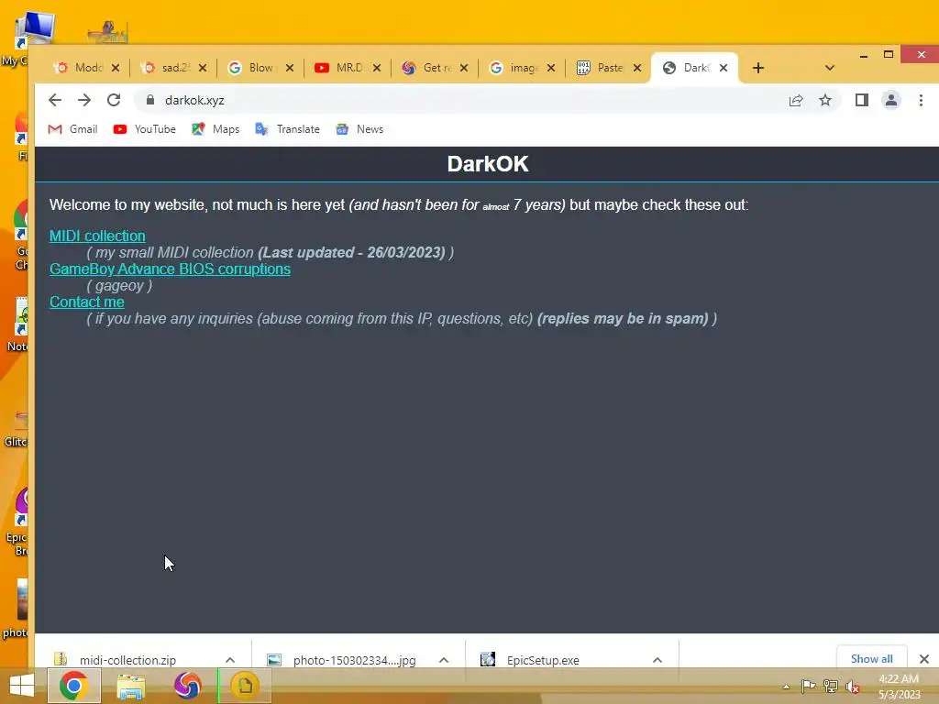
Task: Expand options for midi-collection.zip download
Action: (230, 660)
